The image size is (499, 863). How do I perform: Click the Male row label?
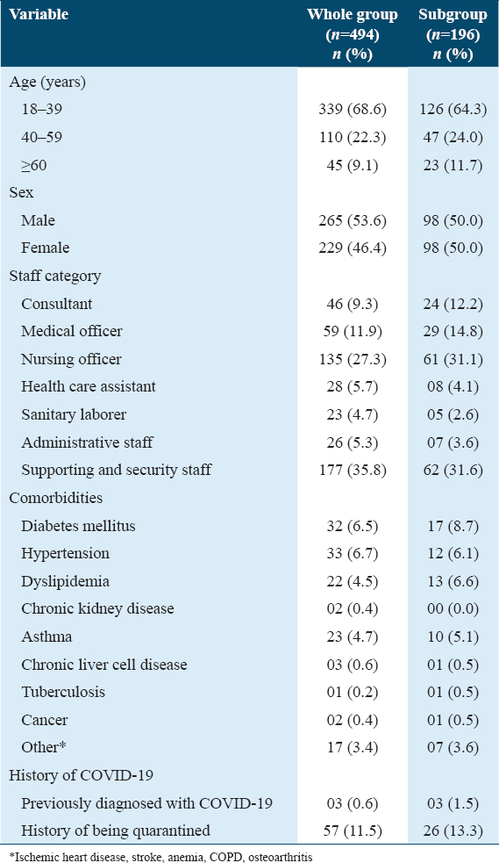39,220
